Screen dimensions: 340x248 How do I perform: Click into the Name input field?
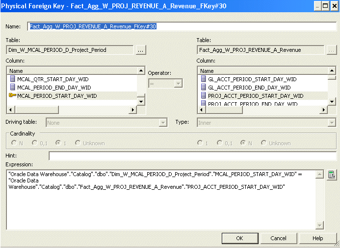[x=182, y=26]
